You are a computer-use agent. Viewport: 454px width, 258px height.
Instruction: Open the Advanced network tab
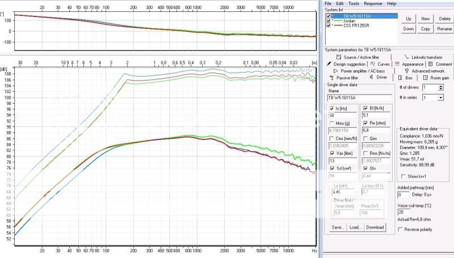pyautogui.click(x=425, y=71)
